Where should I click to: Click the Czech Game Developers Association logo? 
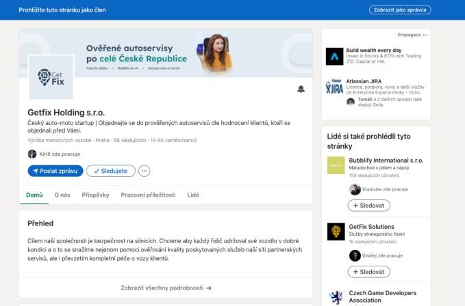point(336,297)
